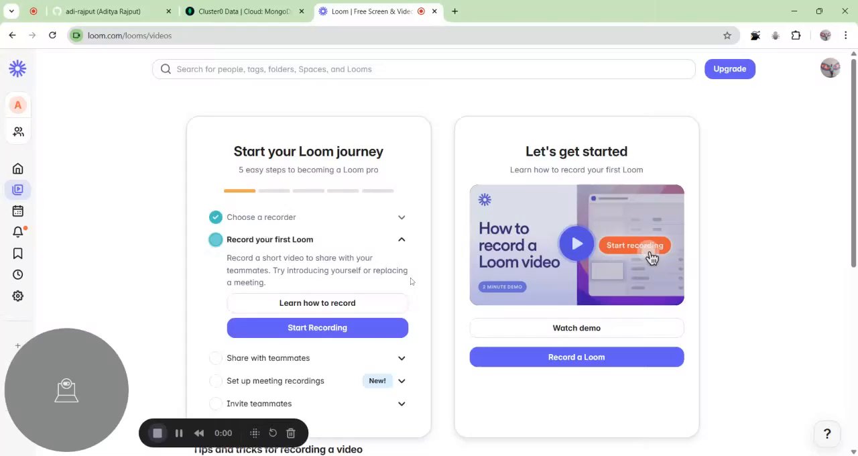
Task: Click the 'Watch demo' button
Action: 576,328
